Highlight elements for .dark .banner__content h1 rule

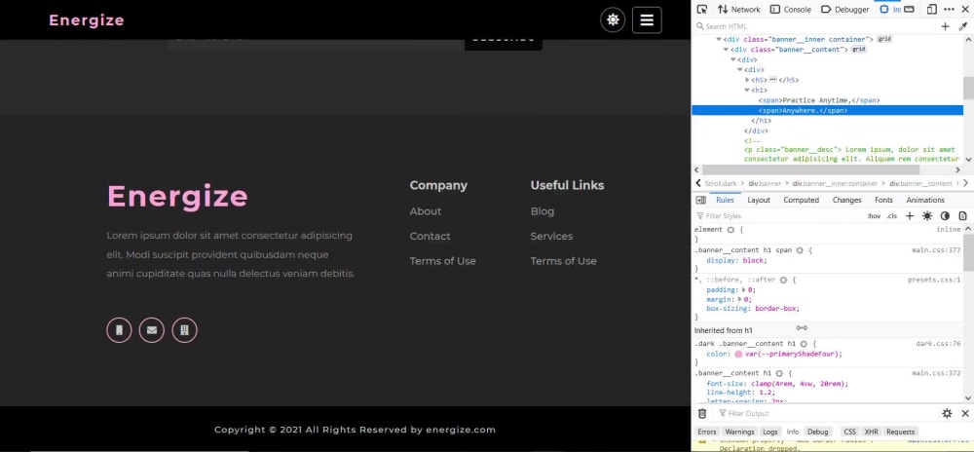pyautogui.click(x=804, y=343)
